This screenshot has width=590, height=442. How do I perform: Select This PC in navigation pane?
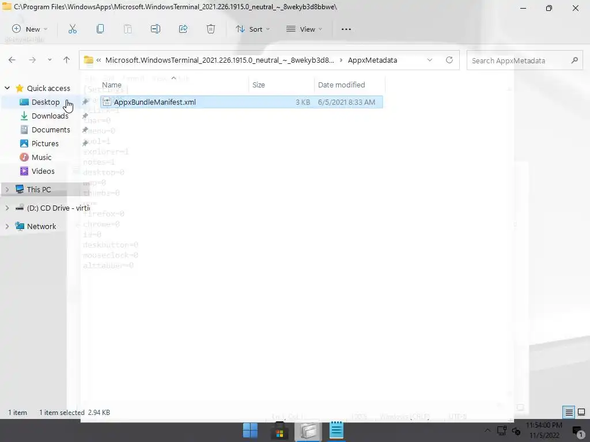(x=39, y=189)
